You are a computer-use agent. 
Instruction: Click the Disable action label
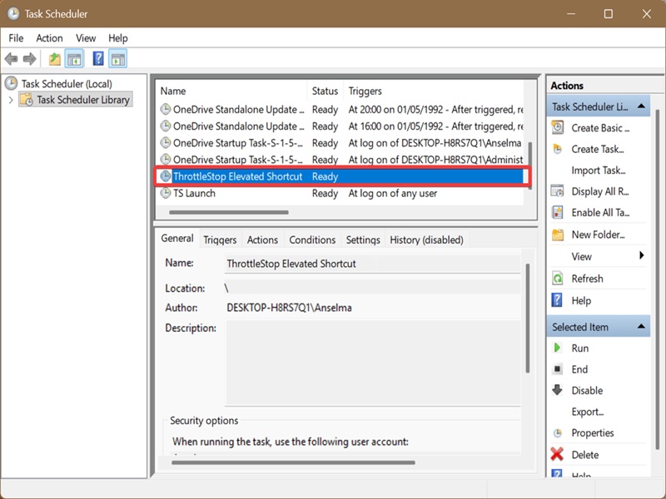pos(587,390)
